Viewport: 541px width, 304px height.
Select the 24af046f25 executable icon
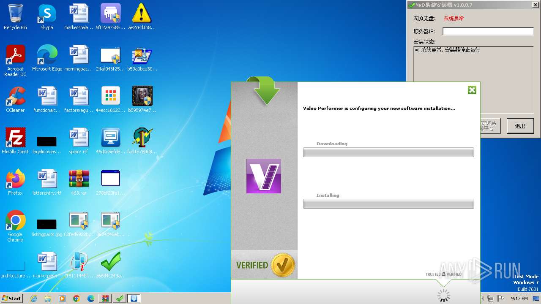[x=110, y=58]
